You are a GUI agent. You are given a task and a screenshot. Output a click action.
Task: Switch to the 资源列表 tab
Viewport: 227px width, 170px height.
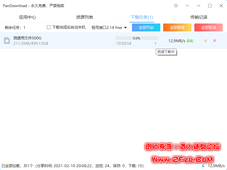85,17
